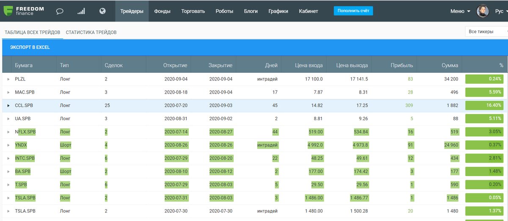Switch to Таблица всех трейдов tab
The width and height of the screenshot is (508, 221).
click(x=32, y=32)
